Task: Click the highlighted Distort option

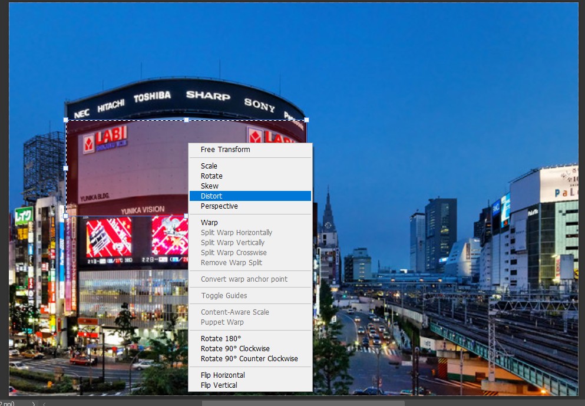Action: tap(250, 196)
